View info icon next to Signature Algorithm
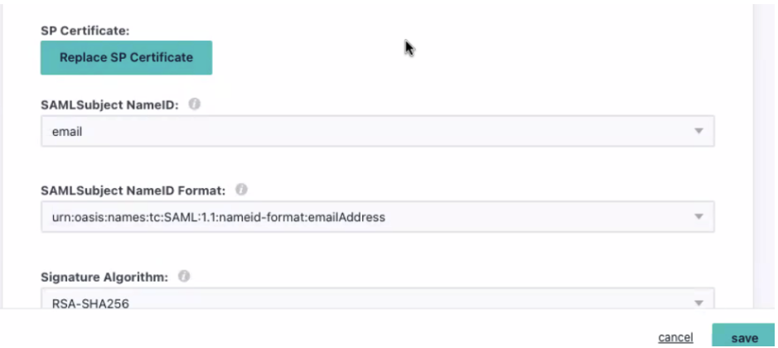The width and height of the screenshot is (778, 348). (x=184, y=276)
